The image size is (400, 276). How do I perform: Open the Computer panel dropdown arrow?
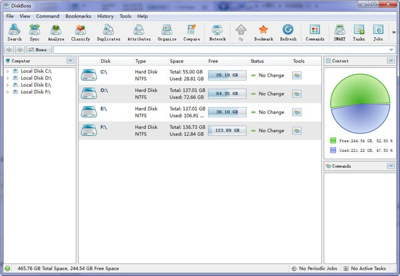[x=70, y=61]
